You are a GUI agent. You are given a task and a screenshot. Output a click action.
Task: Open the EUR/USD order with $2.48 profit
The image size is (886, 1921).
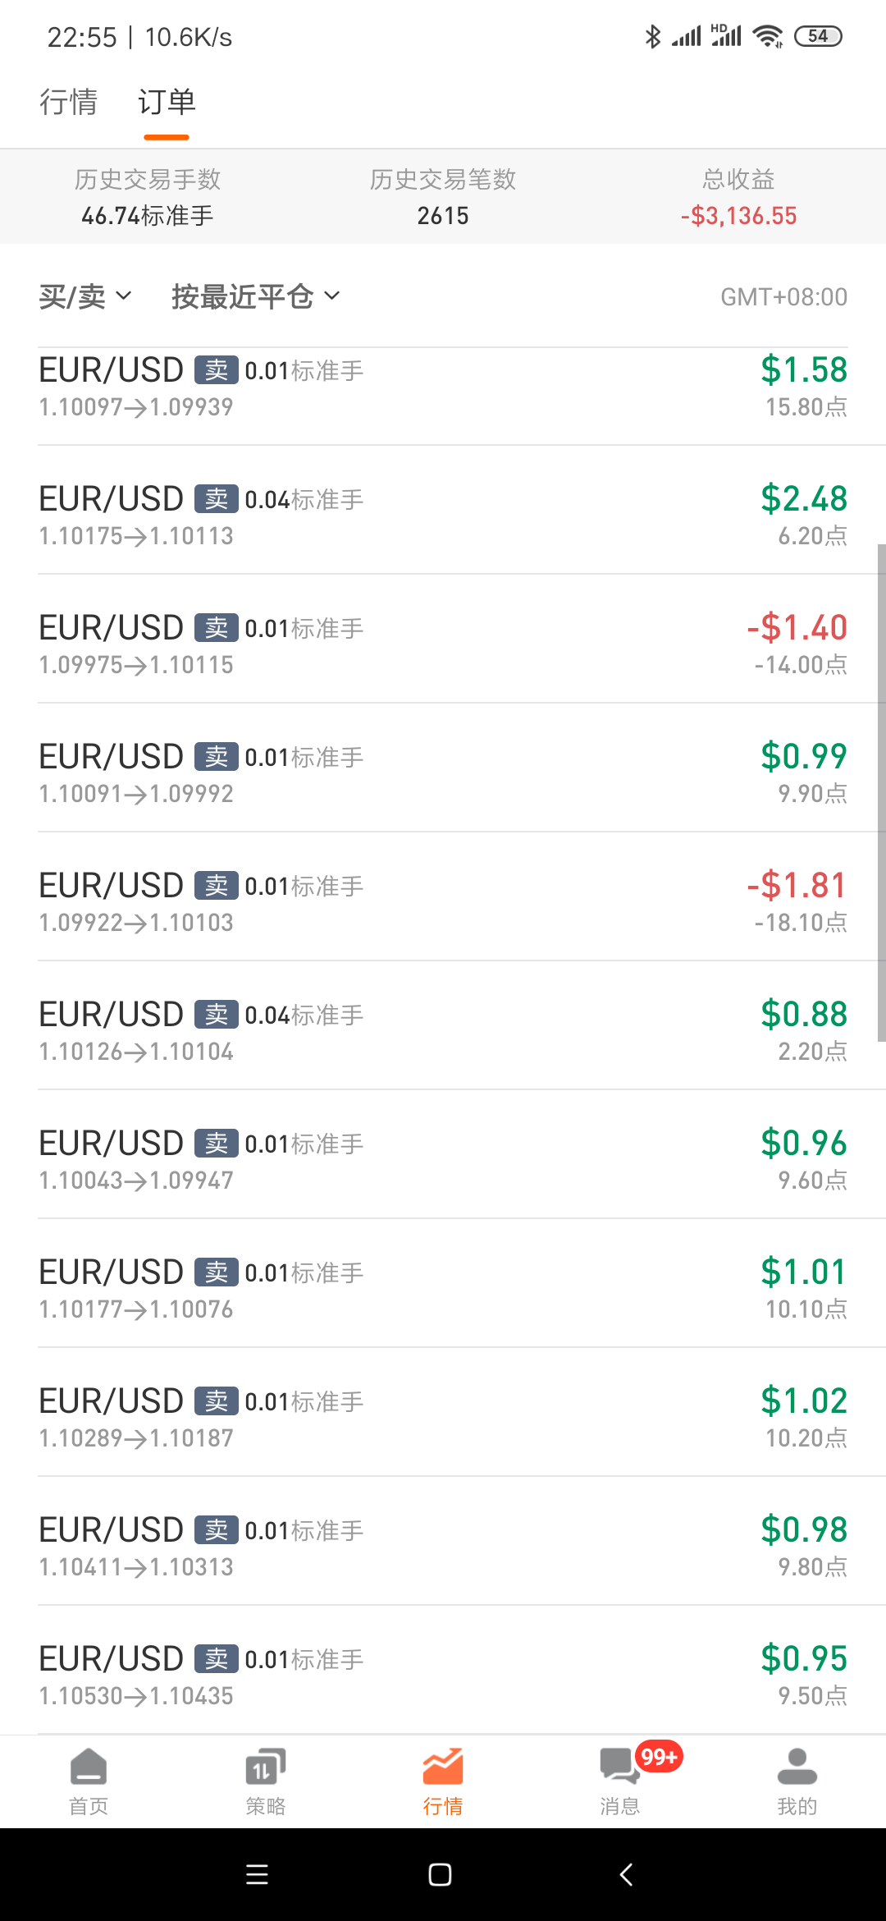443,516
